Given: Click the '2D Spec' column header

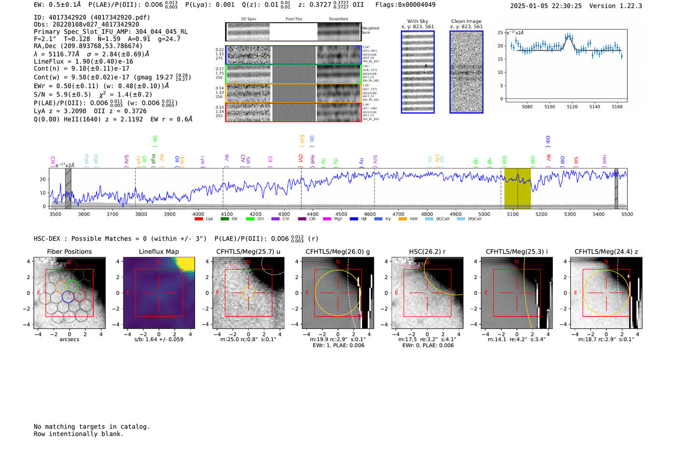Looking at the screenshot, I should click(249, 19).
